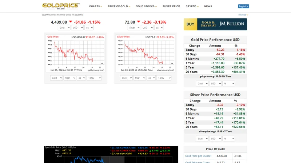Open USD dropdown in Silver Price Performance panel
Viewport: 291px width, 163px height.
coord(215,139)
